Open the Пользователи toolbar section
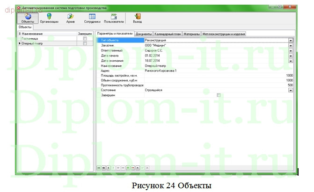 click(114, 18)
